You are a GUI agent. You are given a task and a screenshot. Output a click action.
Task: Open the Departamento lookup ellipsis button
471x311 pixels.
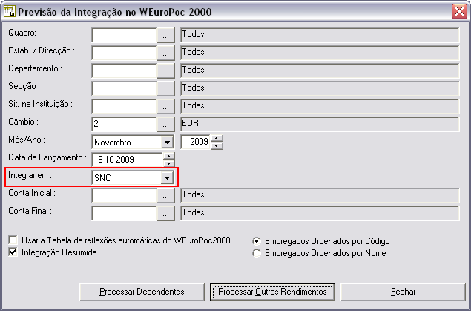coord(166,71)
